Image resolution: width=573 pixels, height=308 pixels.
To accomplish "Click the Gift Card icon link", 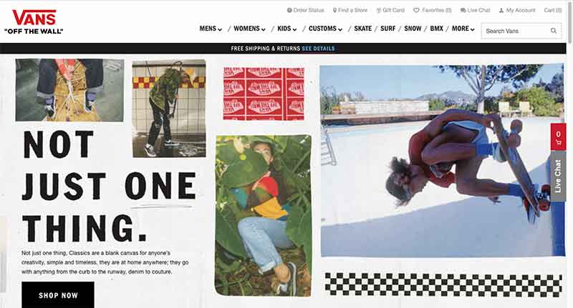I will (379, 10).
